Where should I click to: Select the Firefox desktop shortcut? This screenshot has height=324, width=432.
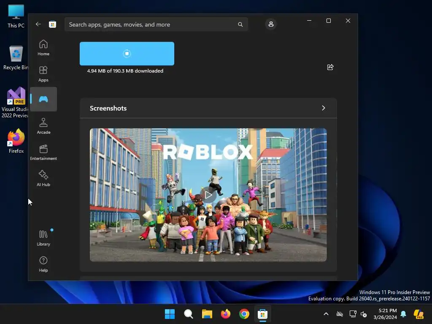click(16, 141)
